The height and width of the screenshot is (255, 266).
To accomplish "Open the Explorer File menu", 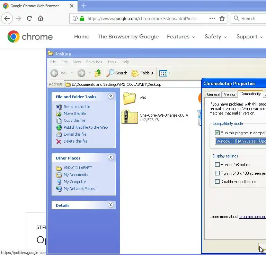I will 53,62.
